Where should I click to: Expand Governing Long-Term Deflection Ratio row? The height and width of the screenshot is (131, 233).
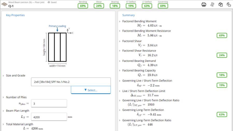coord(120,120)
